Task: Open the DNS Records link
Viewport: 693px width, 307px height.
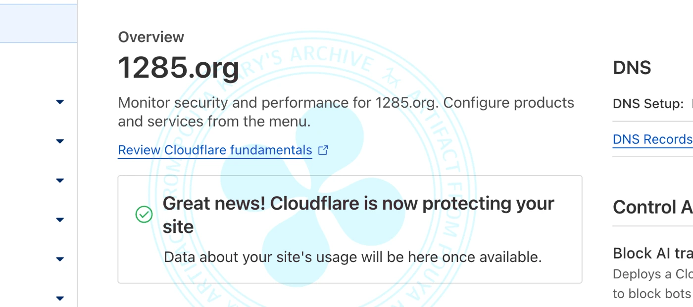Action: [x=652, y=140]
